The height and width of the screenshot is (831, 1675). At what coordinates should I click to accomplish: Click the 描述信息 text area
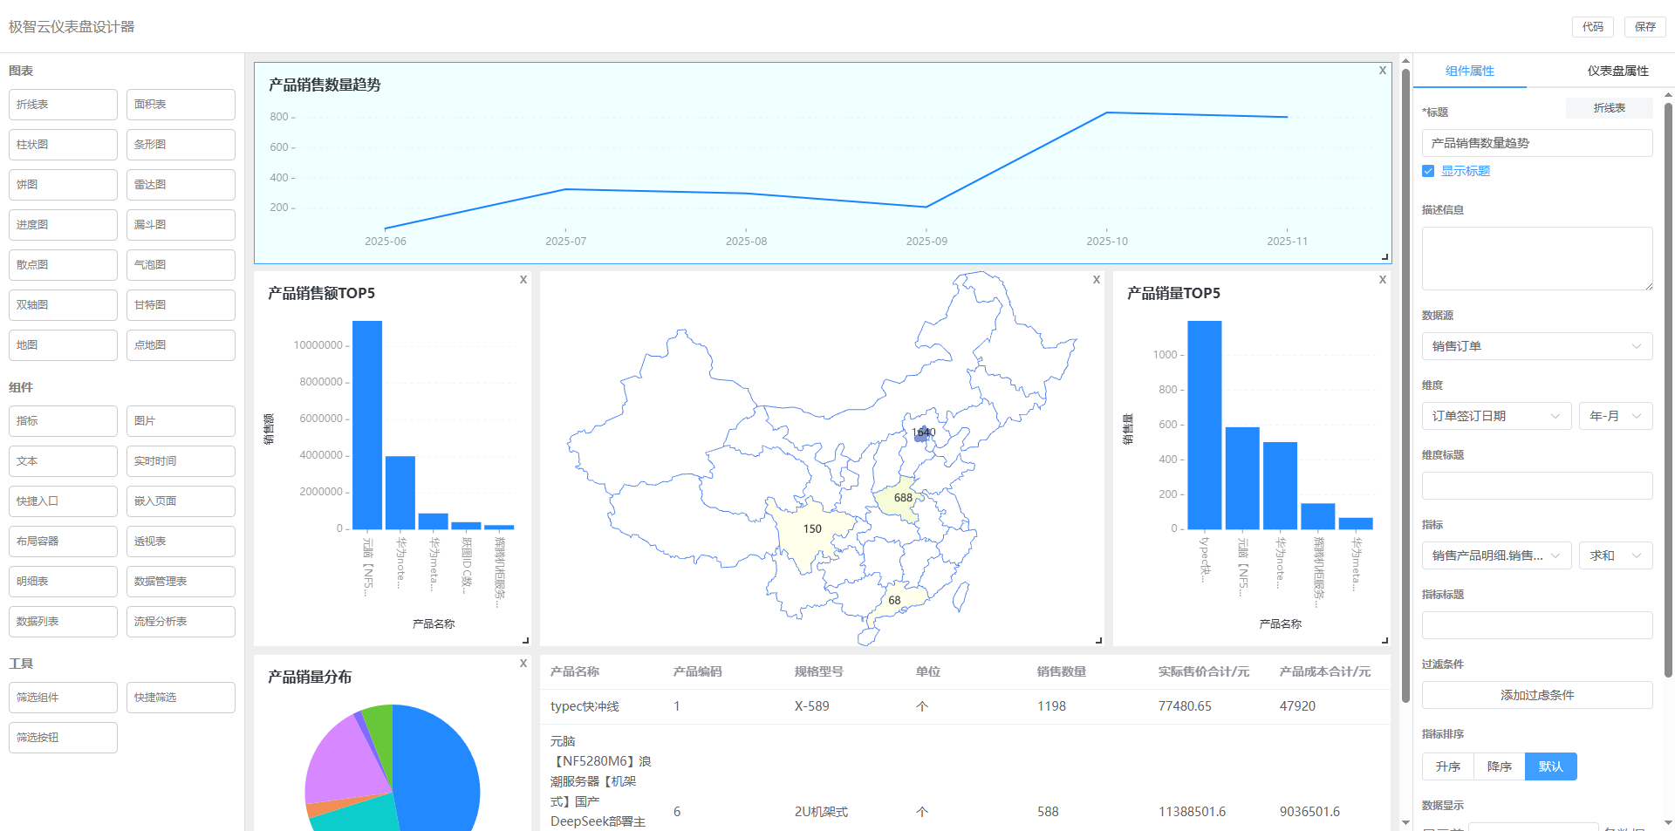pyautogui.click(x=1536, y=258)
